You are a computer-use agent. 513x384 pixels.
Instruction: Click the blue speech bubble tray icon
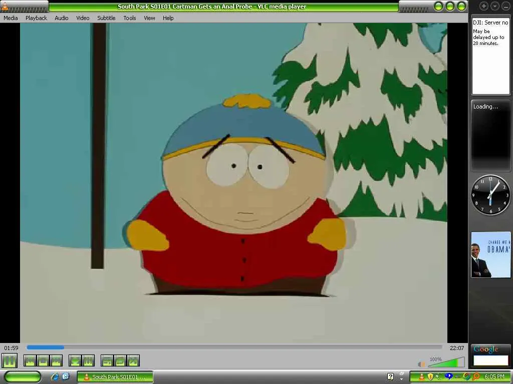448,376
